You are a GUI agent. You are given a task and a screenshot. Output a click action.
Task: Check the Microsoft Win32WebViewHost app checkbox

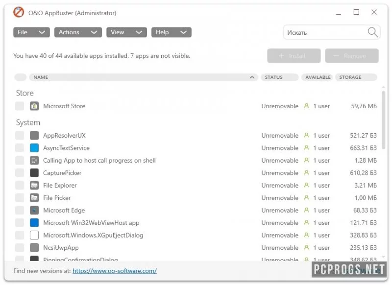pos(20,222)
